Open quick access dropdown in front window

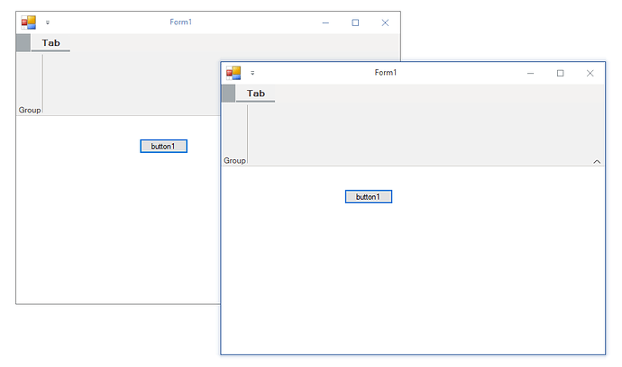click(x=252, y=73)
